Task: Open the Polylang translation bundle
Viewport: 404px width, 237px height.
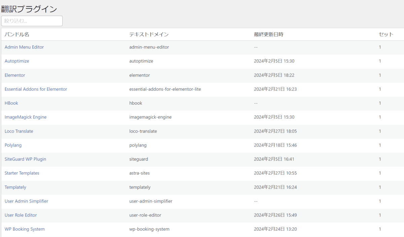Action: tap(13, 145)
